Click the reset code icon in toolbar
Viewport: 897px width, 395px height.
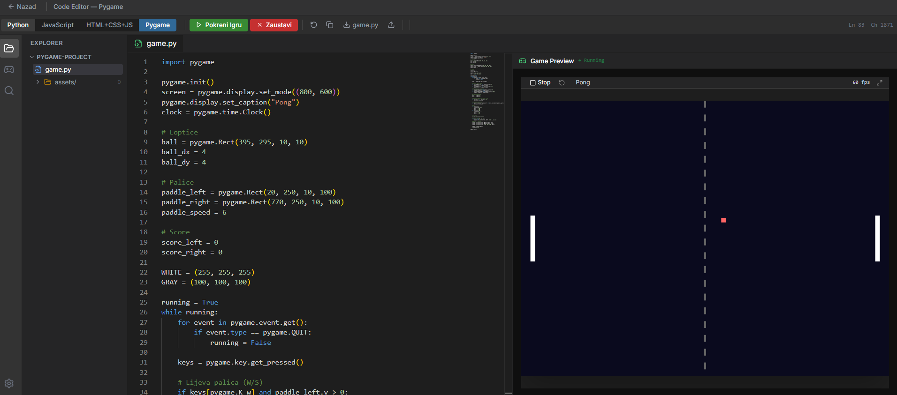coord(314,25)
